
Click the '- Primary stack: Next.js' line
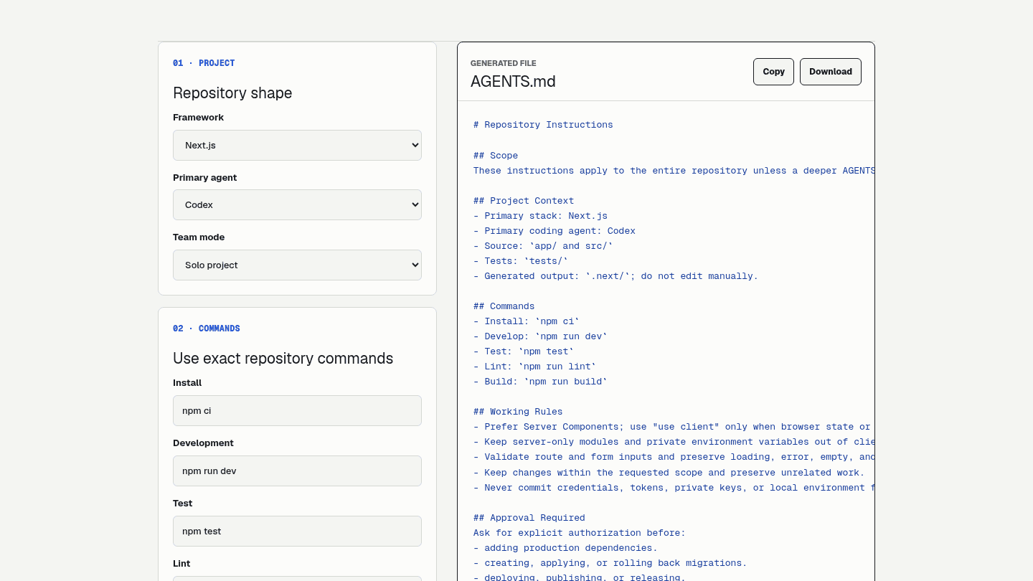click(x=540, y=216)
